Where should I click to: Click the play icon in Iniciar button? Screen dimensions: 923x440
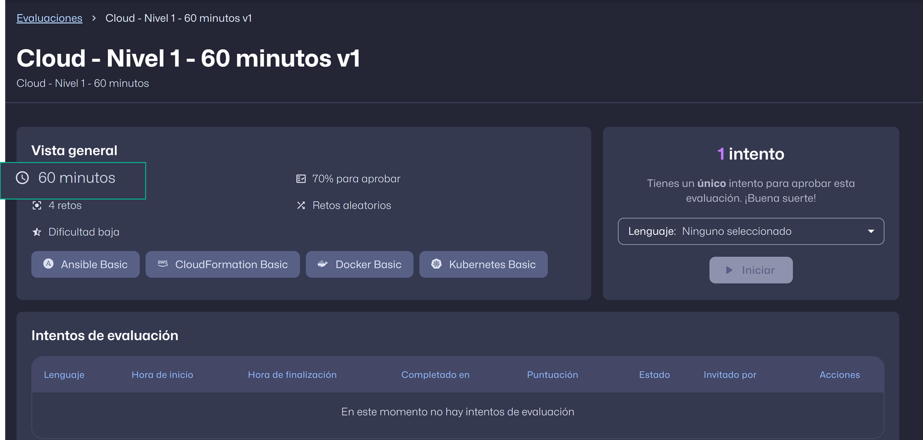tap(729, 270)
